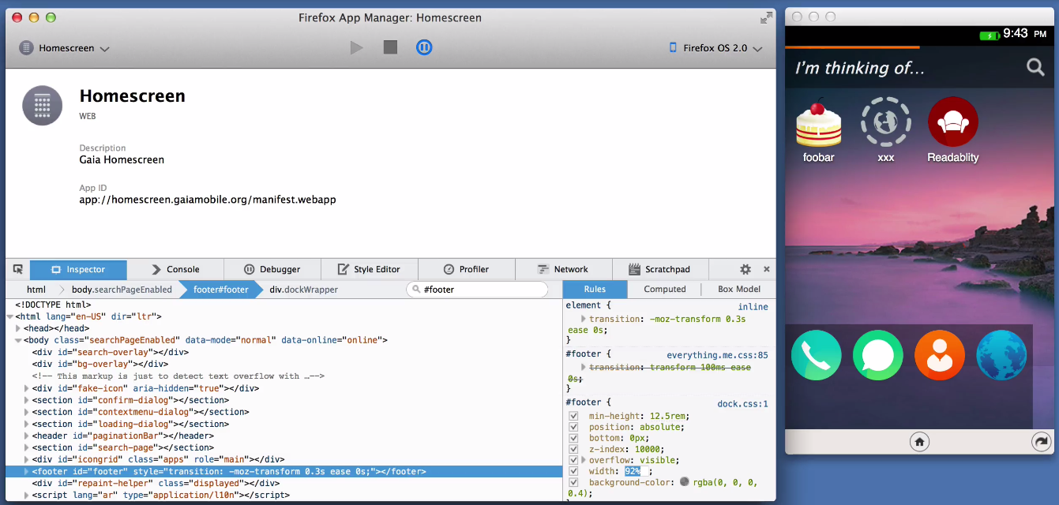This screenshot has height=505, width=1059.
Task: Click the element picker inspector icon
Action: click(17, 269)
